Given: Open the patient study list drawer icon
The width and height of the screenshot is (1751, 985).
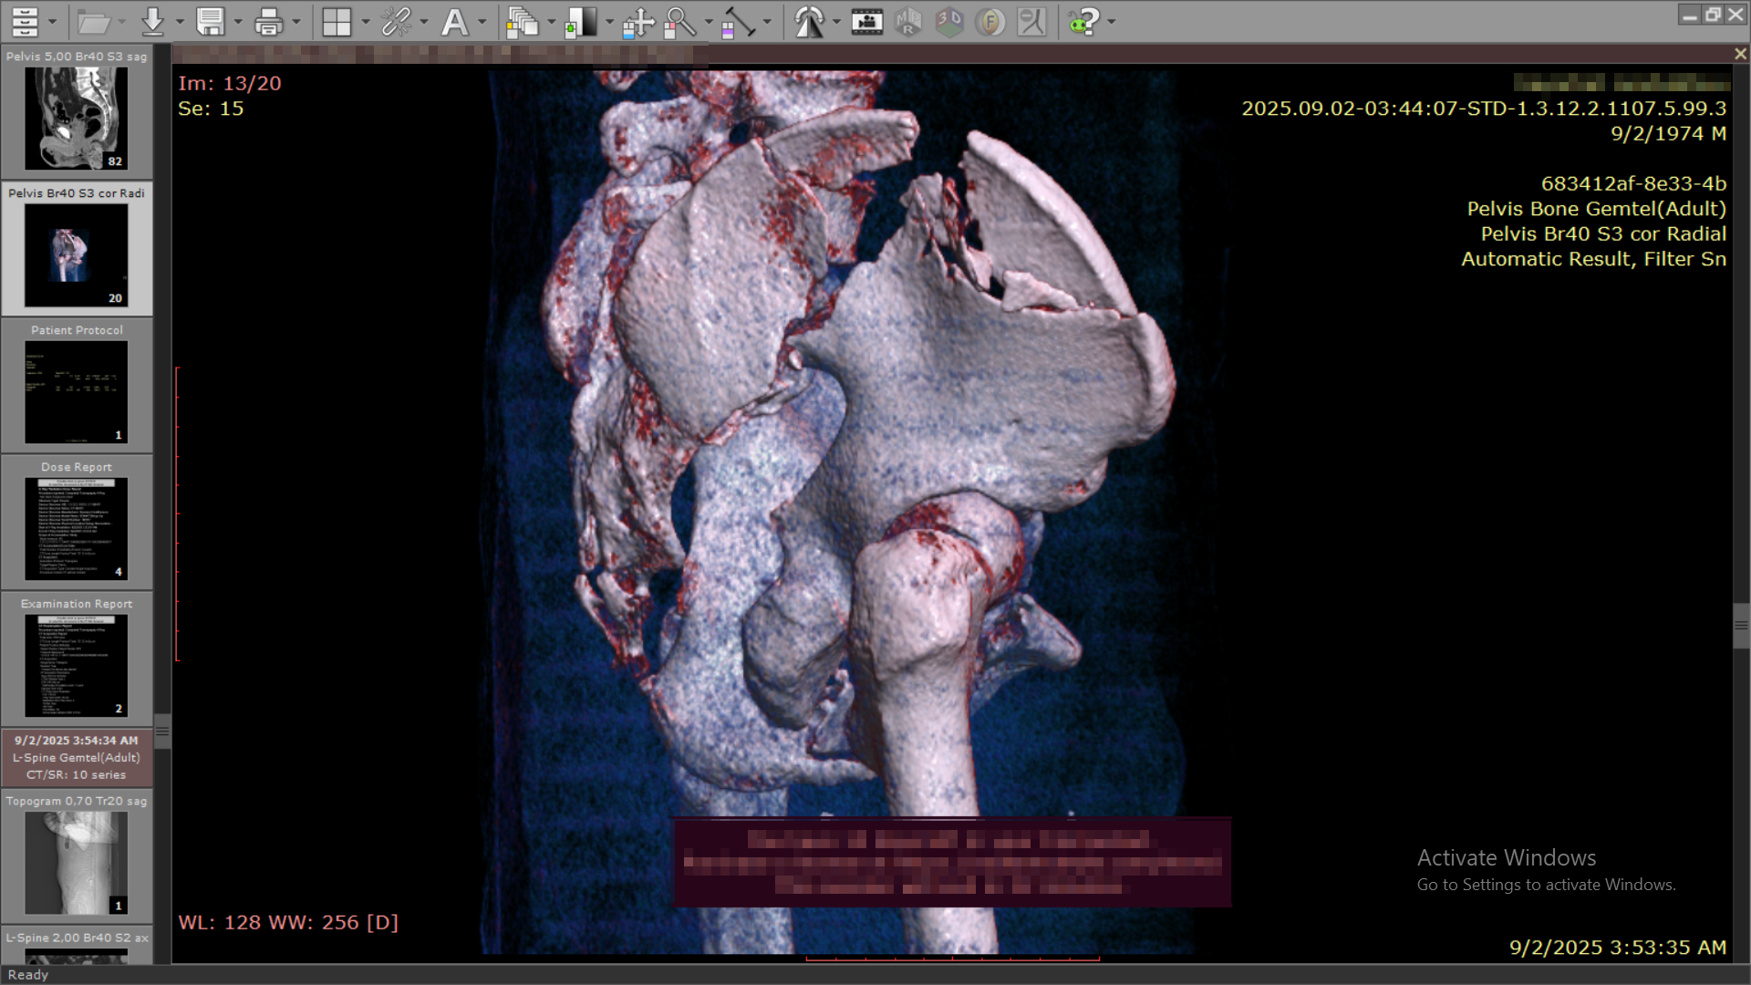Looking at the screenshot, I should pos(25,21).
